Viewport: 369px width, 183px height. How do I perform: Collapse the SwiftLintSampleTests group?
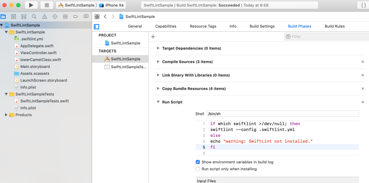click(x=6, y=94)
